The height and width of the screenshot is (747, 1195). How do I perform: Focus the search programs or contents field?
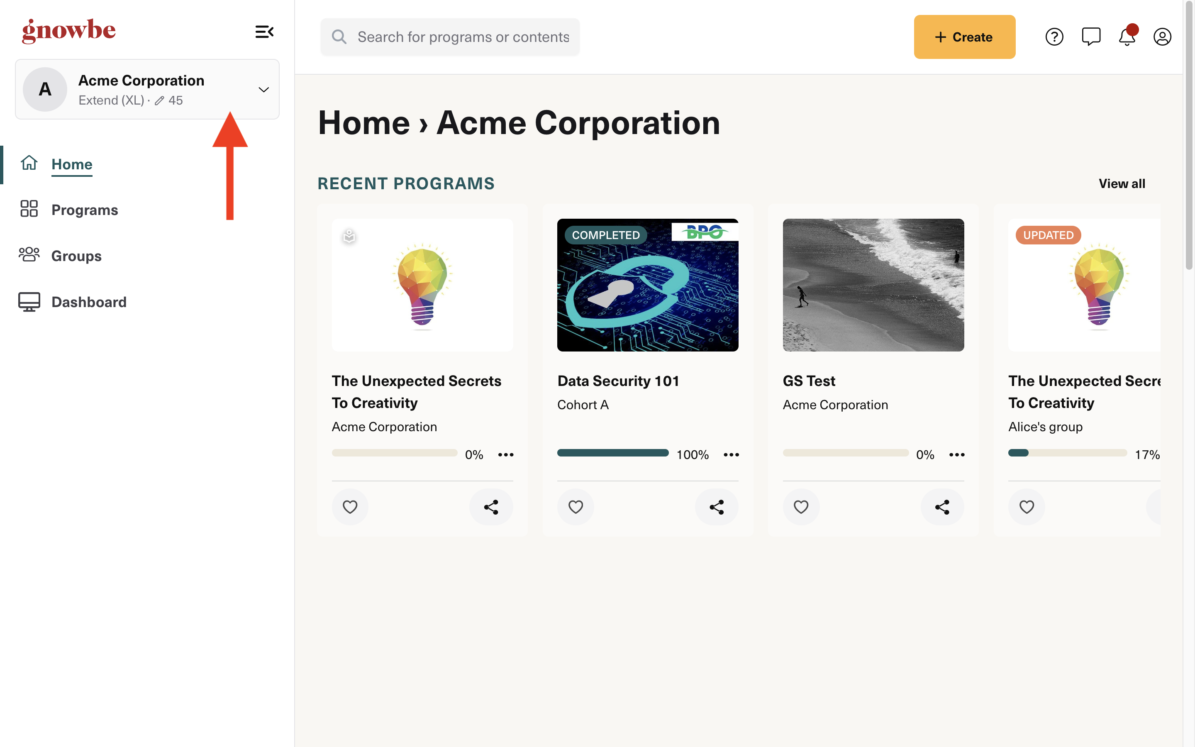[x=463, y=37]
